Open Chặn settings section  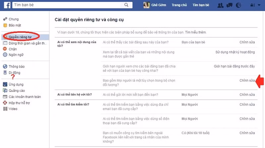(x=13, y=49)
